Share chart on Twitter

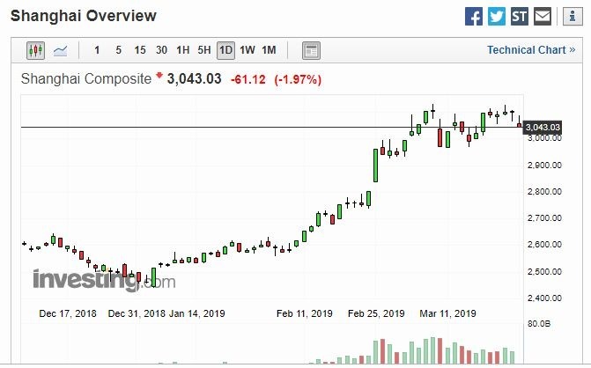[497, 17]
